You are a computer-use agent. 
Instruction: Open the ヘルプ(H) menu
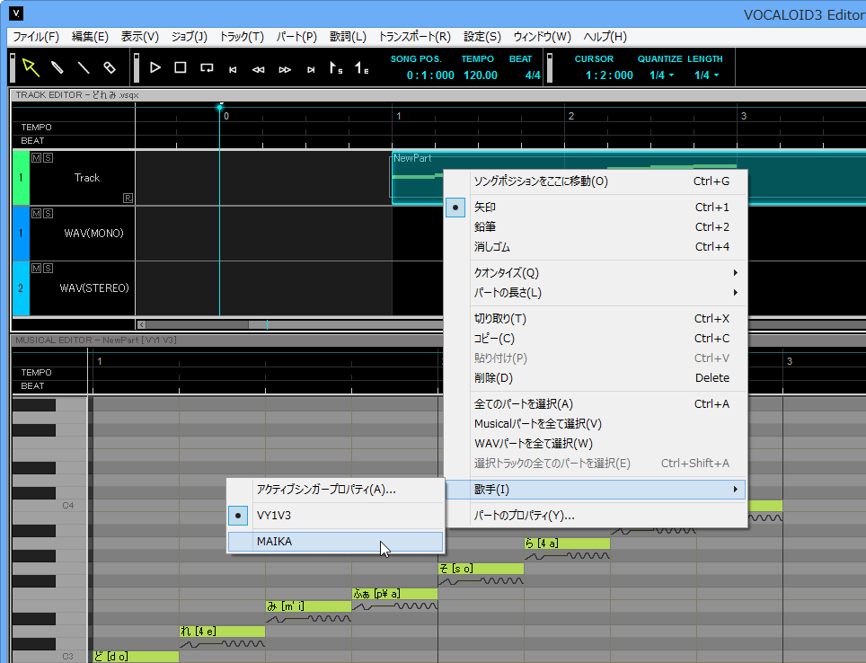coord(605,37)
